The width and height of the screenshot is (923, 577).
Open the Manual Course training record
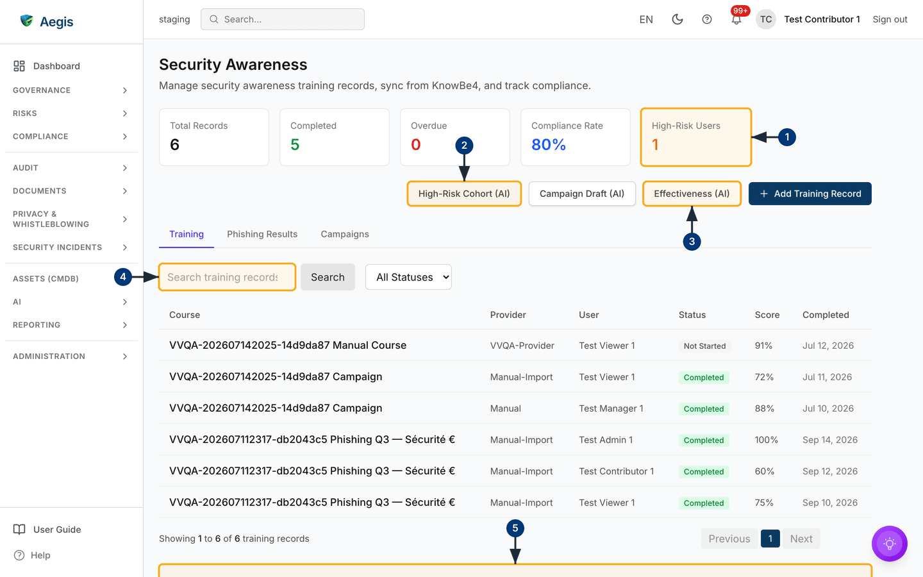[288, 345]
